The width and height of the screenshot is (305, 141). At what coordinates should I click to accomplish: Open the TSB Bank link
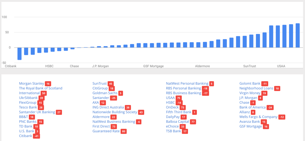174,131
